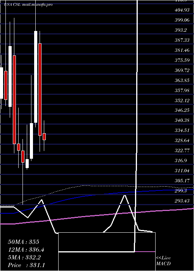
Task: Click the 340.38 price axis label
Action: point(182,120)
